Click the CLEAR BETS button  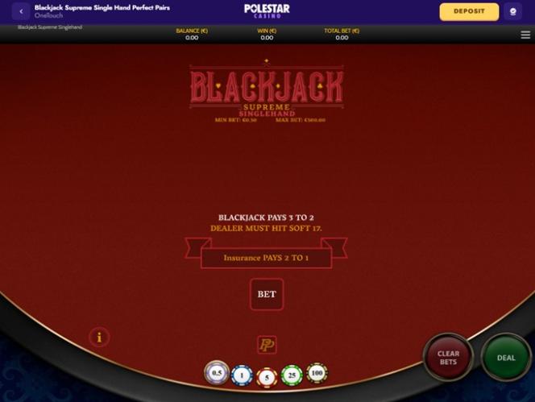[x=448, y=358]
